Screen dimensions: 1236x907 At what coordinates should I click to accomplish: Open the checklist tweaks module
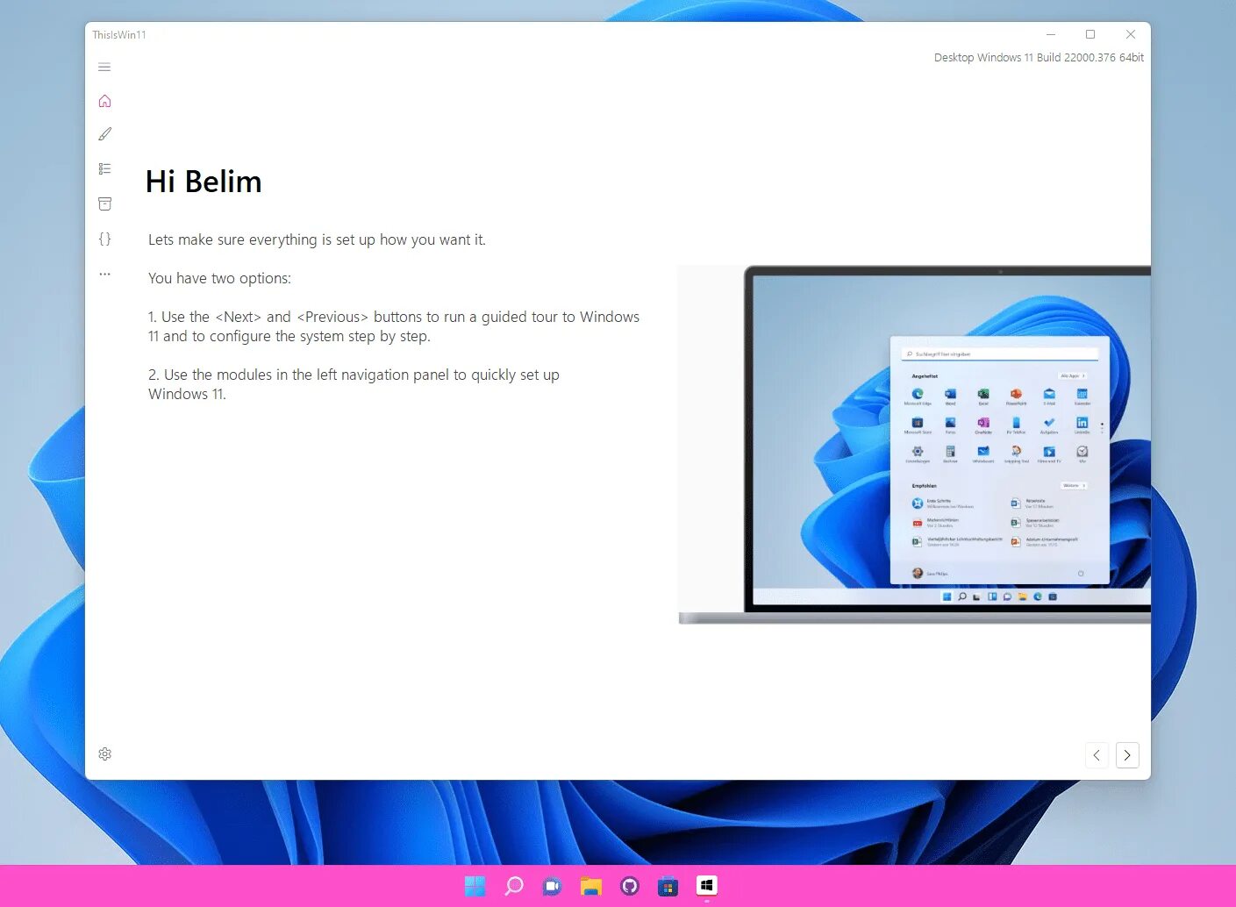coord(104,168)
